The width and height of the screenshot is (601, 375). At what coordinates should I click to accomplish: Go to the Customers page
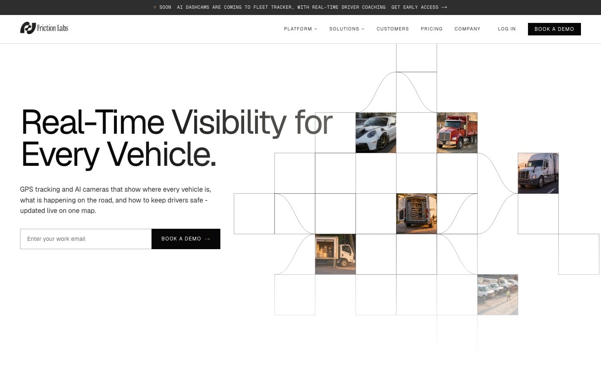pos(393,29)
